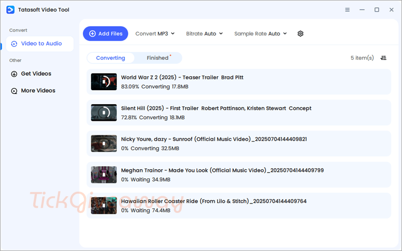Image resolution: width=402 pixels, height=251 pixels.
Task: Click the 0% Waiting 74.4MB status
Action: pyautogui.click(x=146, y=210)
